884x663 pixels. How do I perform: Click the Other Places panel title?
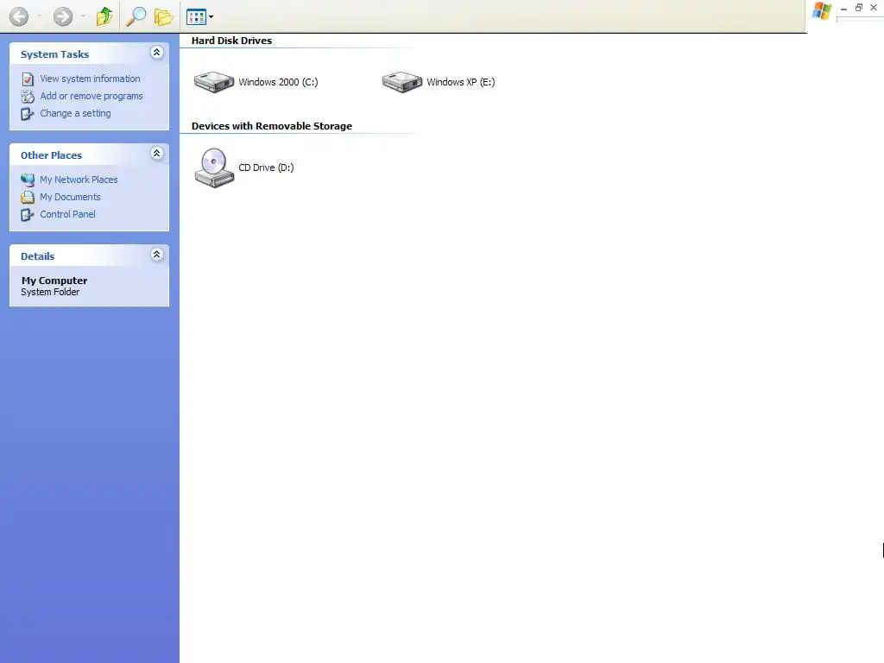(x=51, y=155)
